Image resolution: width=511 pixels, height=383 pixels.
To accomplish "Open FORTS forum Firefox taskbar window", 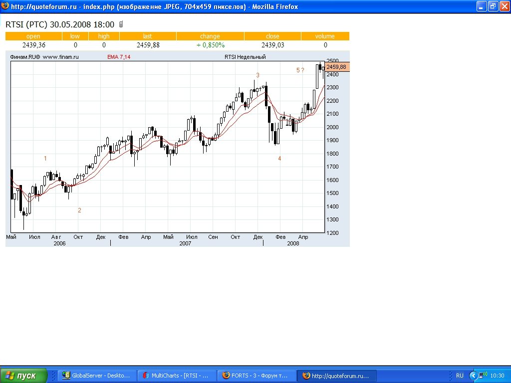I will (256, 376).
